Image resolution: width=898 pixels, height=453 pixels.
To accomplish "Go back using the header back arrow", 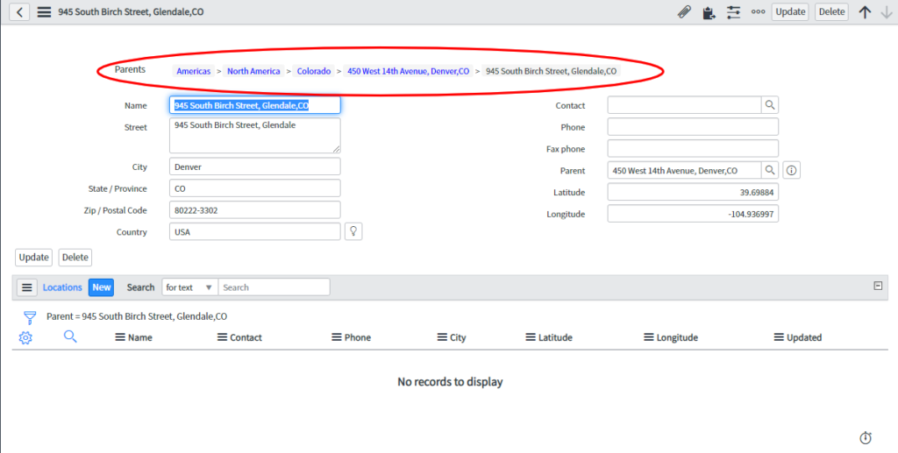I will (19, 11).
